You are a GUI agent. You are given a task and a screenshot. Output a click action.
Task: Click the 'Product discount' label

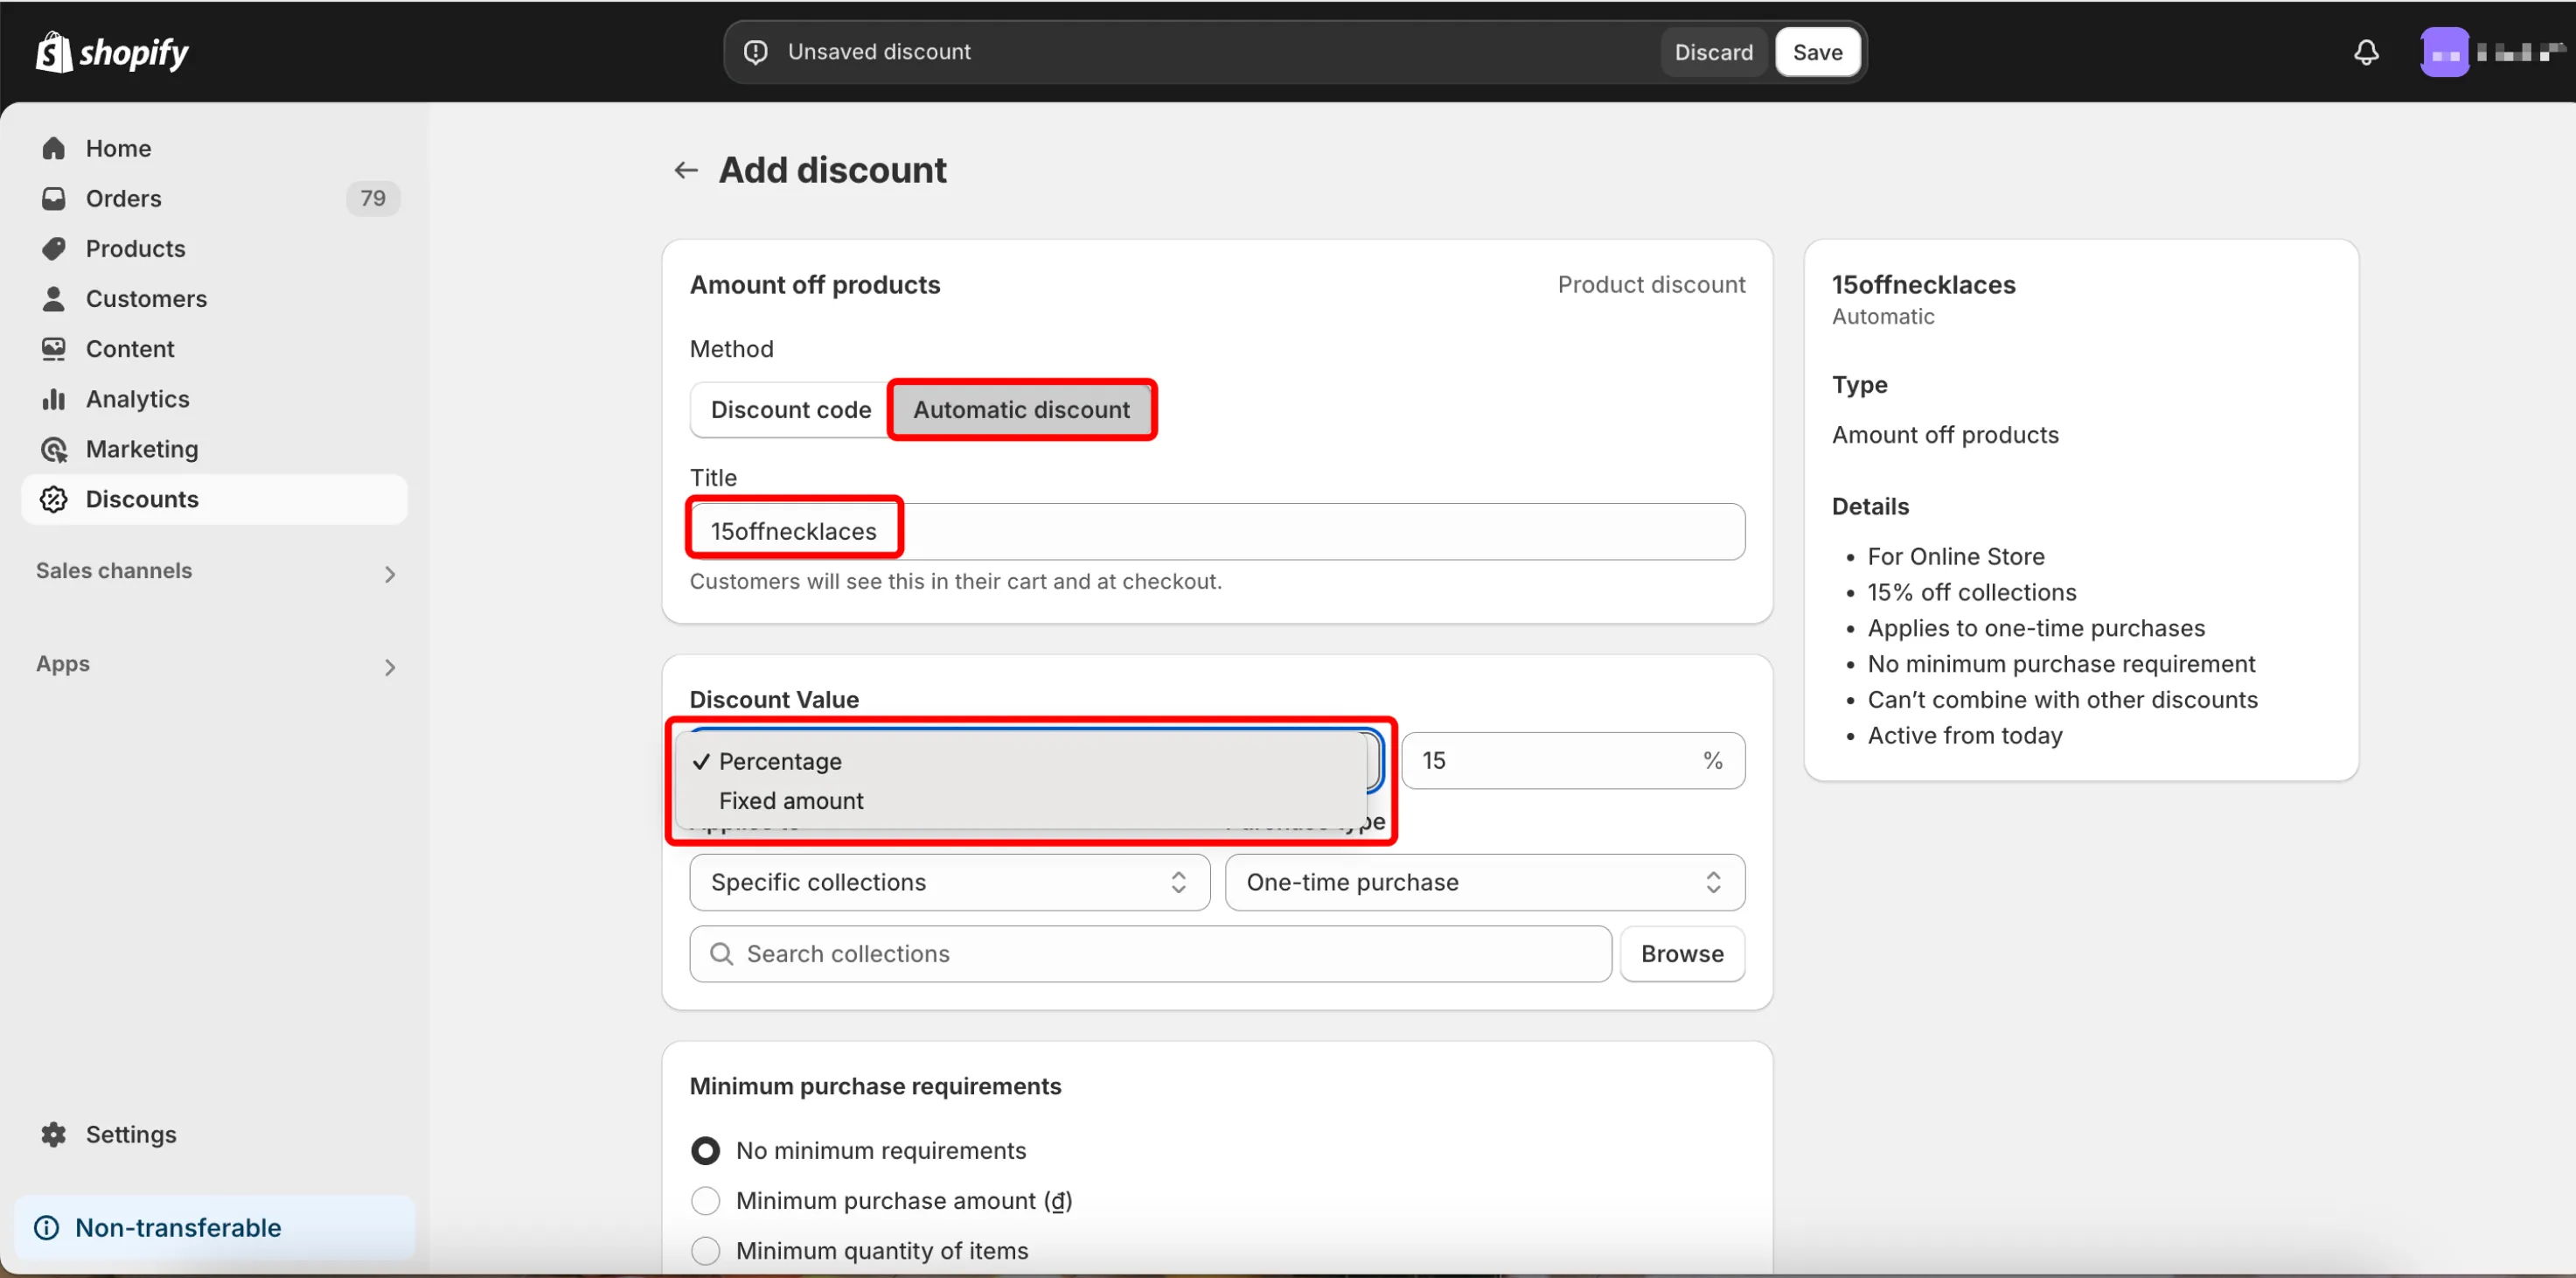1651,284
